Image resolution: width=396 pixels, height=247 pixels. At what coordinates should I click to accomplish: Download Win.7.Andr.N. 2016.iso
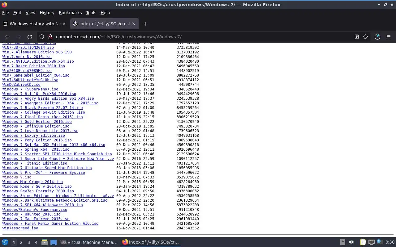27,57
